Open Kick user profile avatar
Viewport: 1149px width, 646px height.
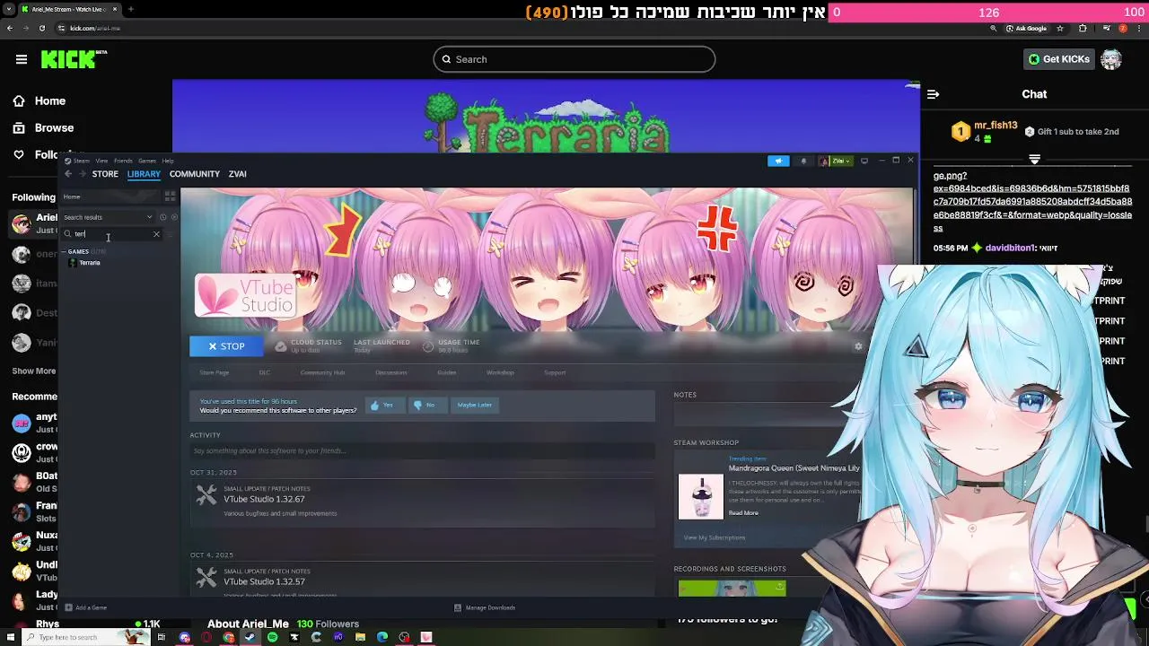point(1111,59)
